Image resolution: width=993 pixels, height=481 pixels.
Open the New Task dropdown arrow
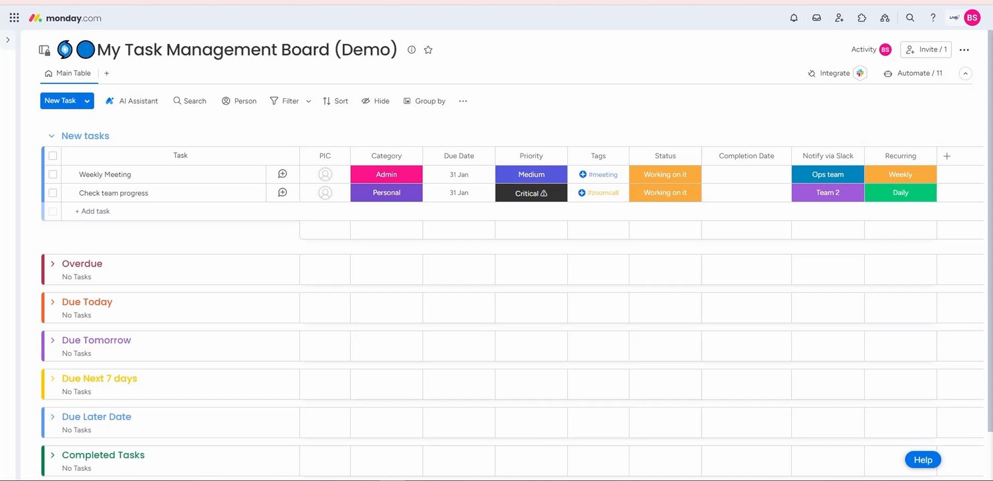click(x=87, y=101)
